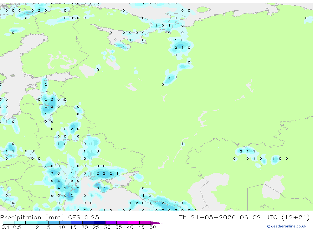Select the legend color between 35 and 40
The width and height of the screenshot is (313, 229).
tap(122, 223)
